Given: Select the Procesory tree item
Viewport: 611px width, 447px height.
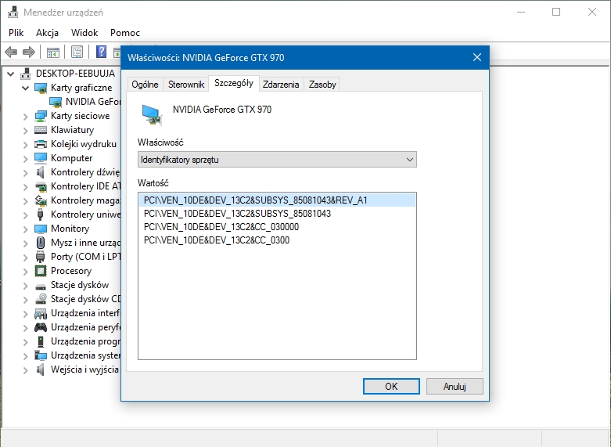Looking at the screenshot, I should point(71,271).
